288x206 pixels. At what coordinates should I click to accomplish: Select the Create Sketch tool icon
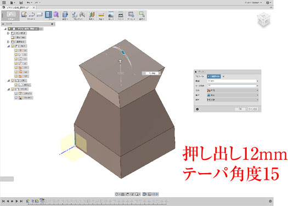(x=24, y=14)
